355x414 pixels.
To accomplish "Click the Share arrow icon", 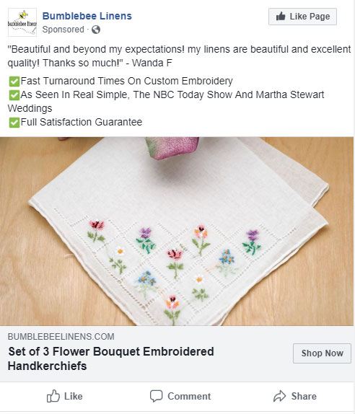I will [x=280, y=396].
